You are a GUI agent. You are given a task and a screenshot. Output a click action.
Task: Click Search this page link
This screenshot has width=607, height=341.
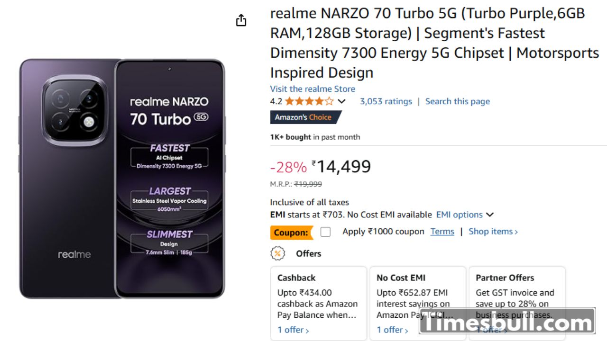457,101
